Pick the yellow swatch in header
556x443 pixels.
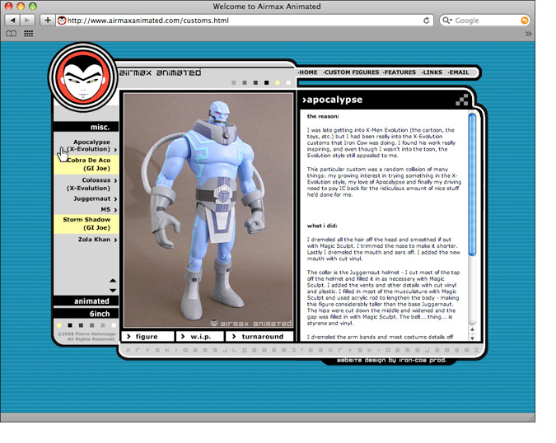[278, 82]
